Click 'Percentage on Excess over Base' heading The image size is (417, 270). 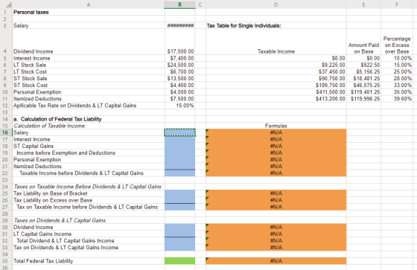pyautogui.click(x=397, y=45)
